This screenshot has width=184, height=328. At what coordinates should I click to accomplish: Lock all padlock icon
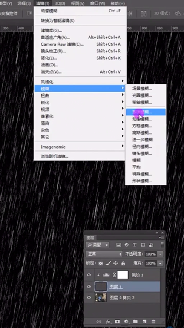pos(123,263)
